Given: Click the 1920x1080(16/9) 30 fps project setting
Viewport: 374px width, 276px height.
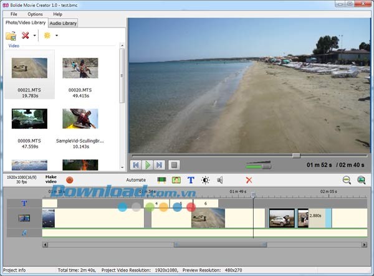Looking at the screenshot, I should click(21, 179).
